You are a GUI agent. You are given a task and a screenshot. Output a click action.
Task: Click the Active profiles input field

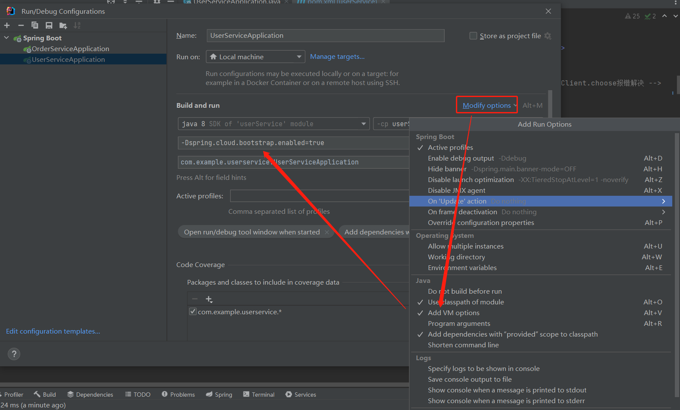click(x=320, y=196)
